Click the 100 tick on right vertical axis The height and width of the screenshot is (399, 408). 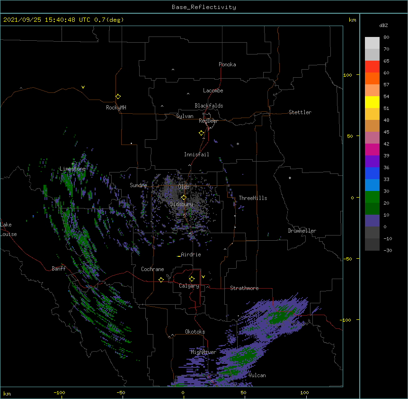tap(347, 75)
